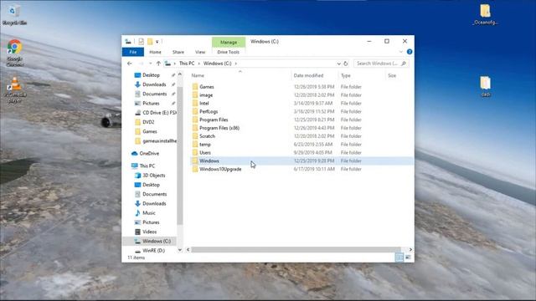Select This PC in the navigation pane
536x301 pixels.
pos(147,166)
